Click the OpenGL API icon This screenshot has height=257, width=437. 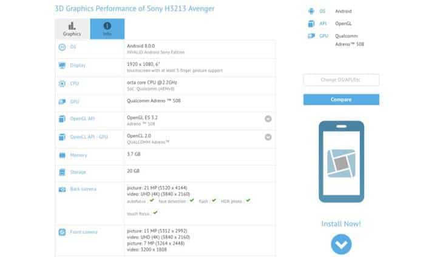[62, 119]
